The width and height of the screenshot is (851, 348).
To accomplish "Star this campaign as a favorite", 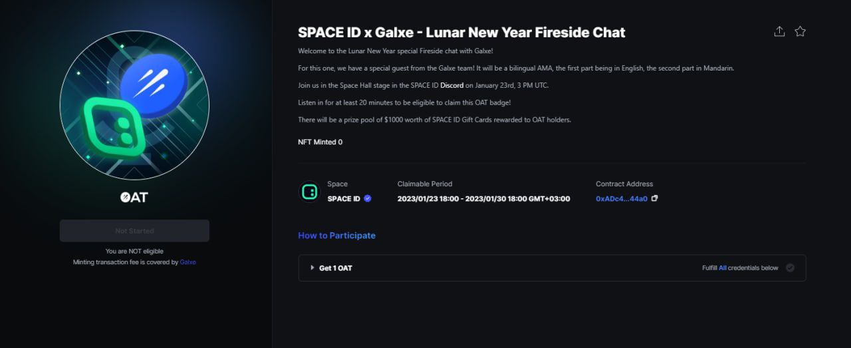I will [x=800, y=31].
